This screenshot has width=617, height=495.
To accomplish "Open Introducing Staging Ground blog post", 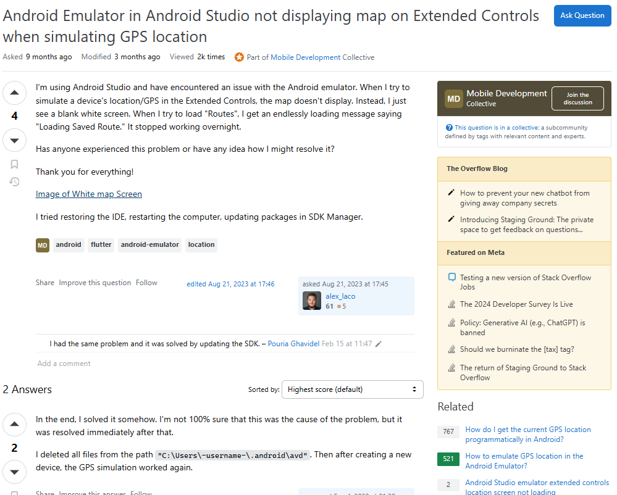I will [527, 225].
